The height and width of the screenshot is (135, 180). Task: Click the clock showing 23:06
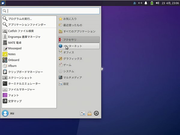[x=170, y=3]
